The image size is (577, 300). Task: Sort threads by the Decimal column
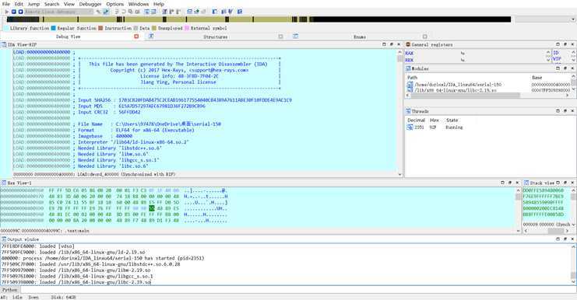click(x=416, y=120)
